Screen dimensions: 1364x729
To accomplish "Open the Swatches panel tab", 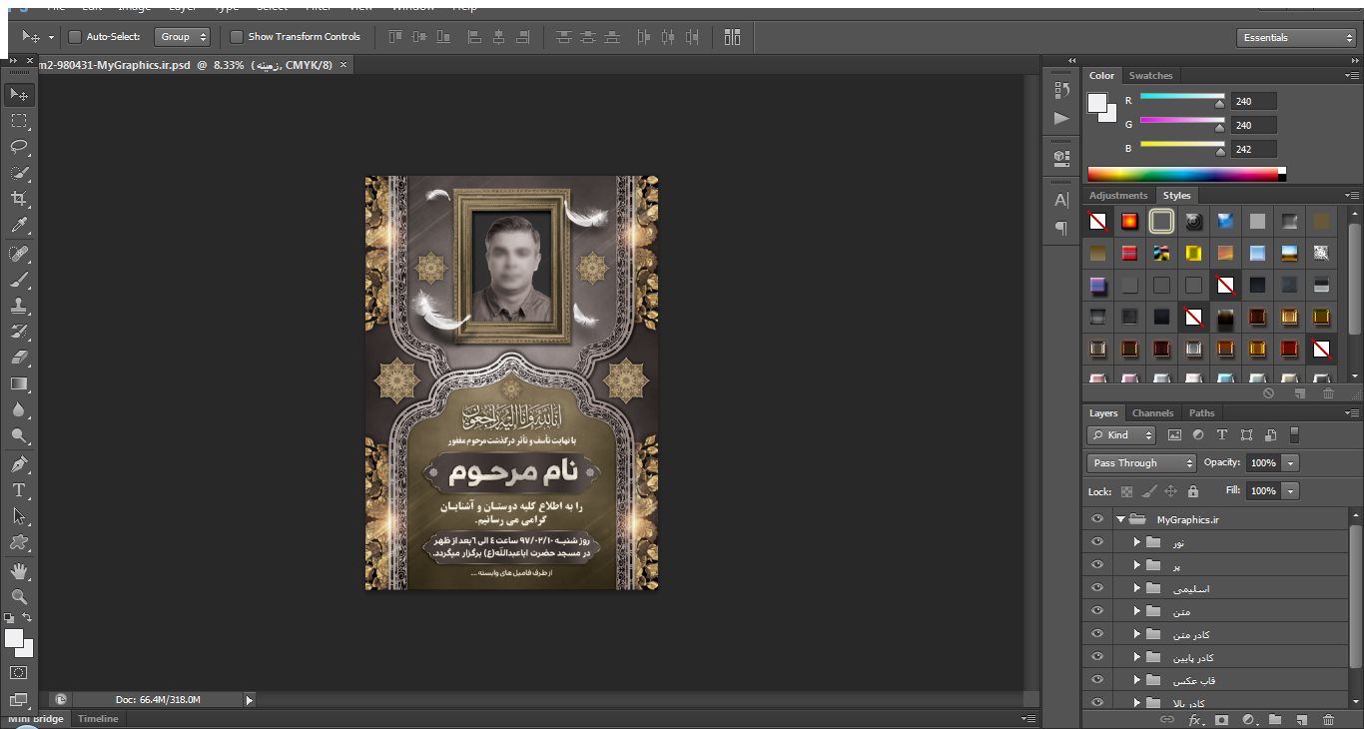I will click(x=1150, y=76).
